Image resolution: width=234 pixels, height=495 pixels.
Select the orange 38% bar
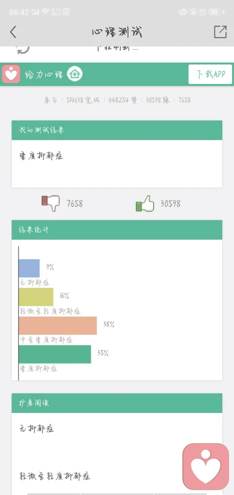click(58, 325)
